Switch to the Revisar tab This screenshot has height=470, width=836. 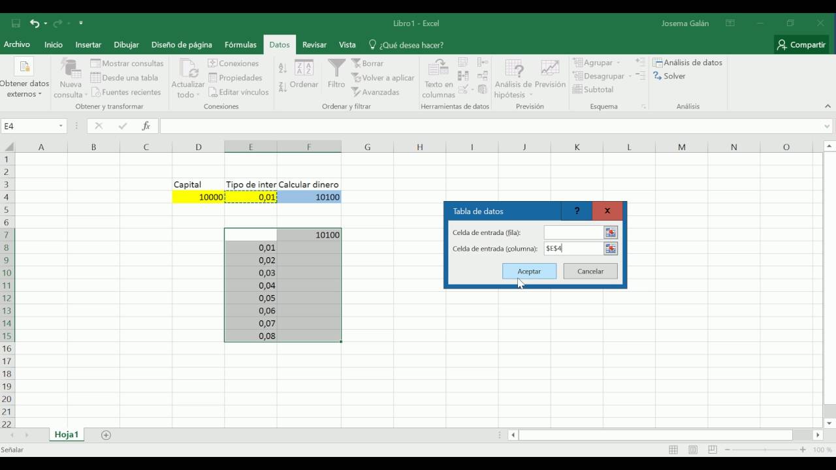(314, 45)
